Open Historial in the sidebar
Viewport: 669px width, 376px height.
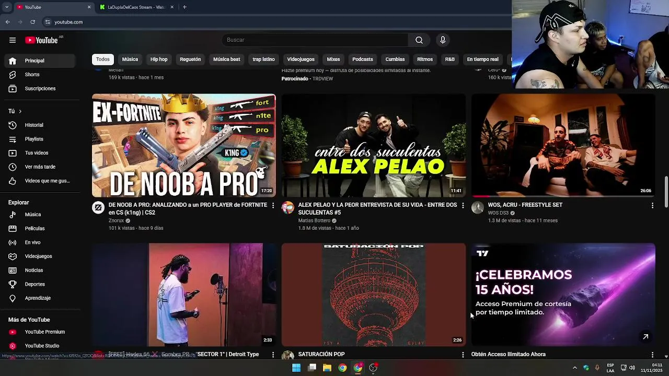tap(41, 125)
